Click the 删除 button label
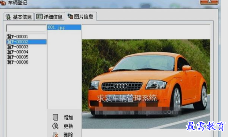 68,135
